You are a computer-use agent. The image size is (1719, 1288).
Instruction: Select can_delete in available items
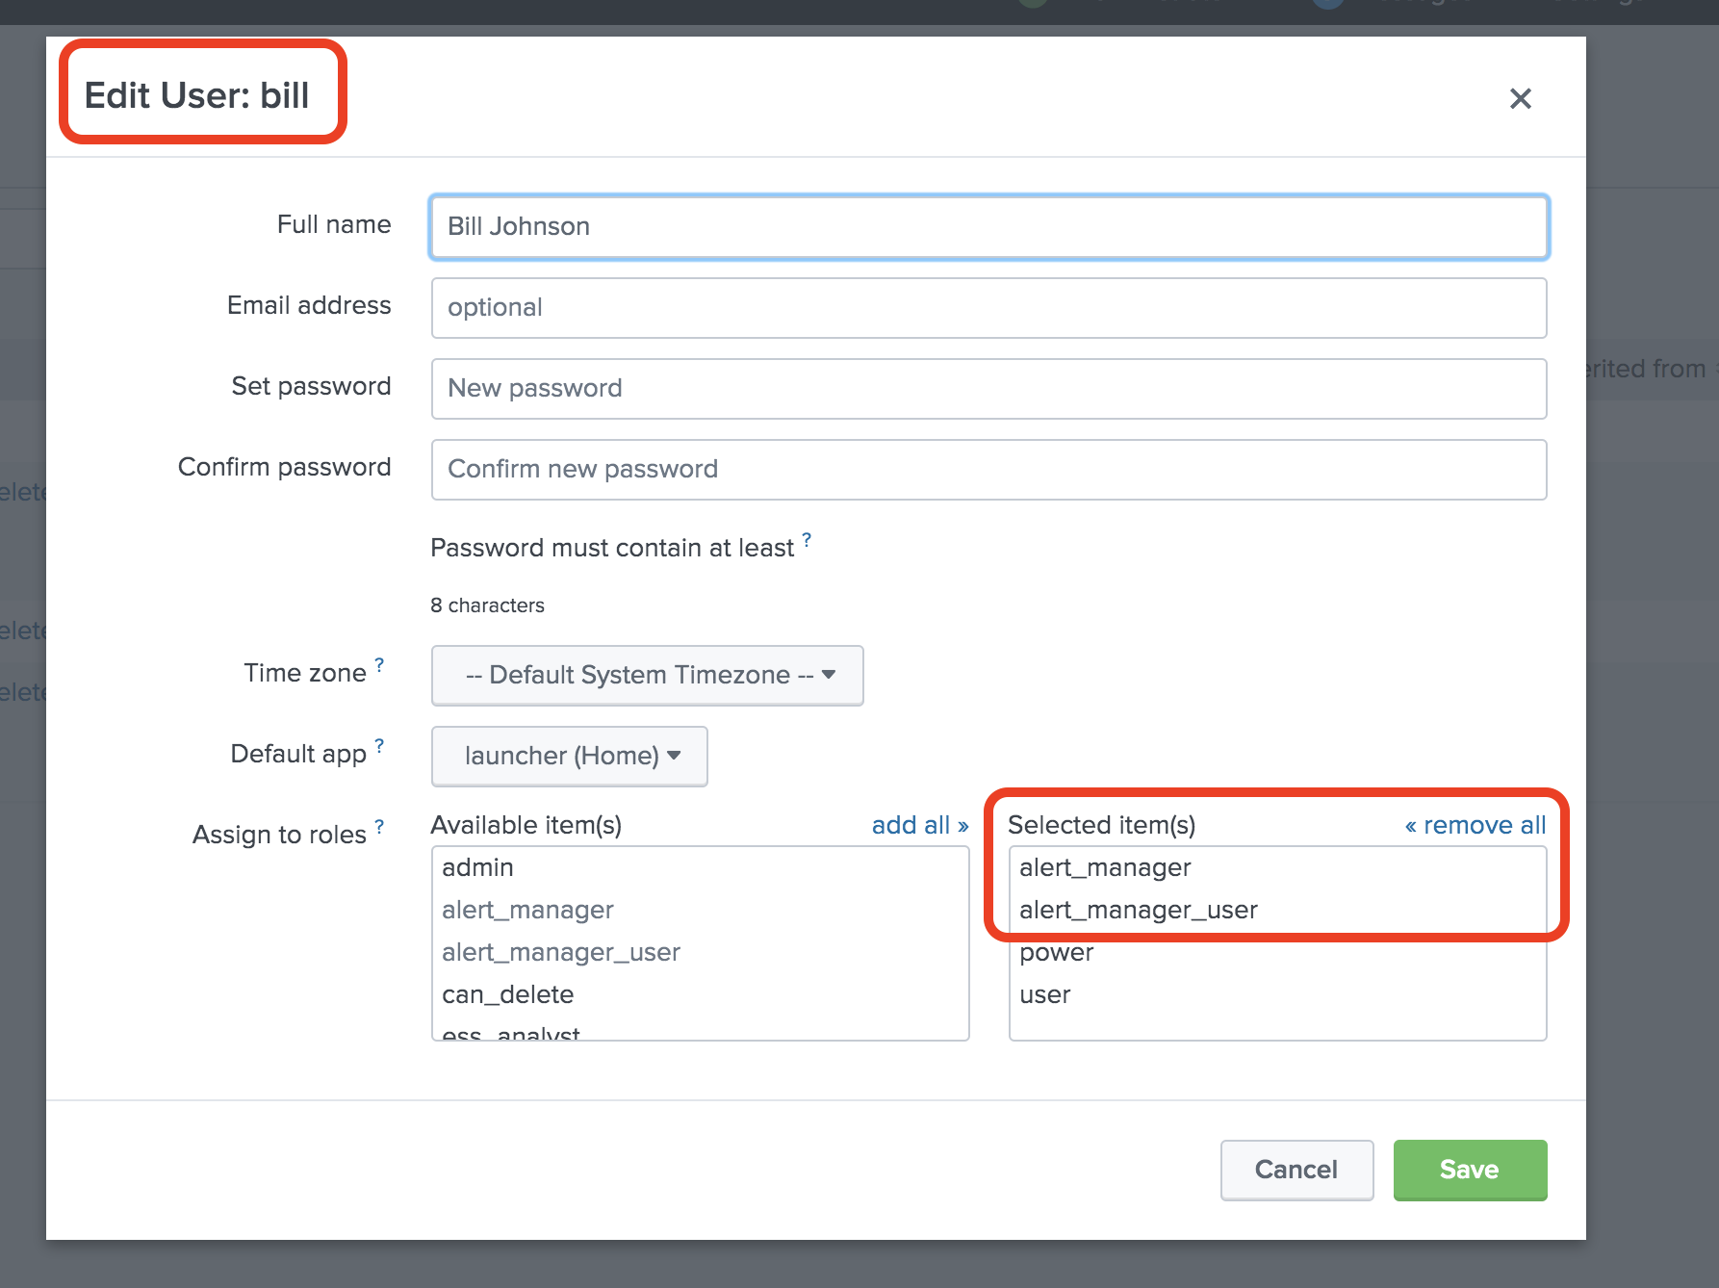point(700,994)
